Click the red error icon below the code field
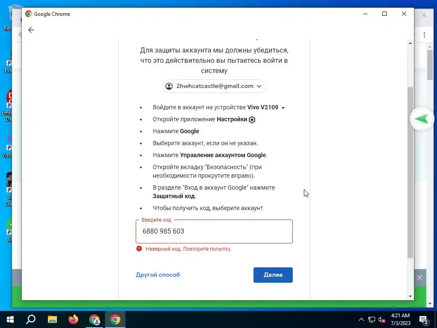 tap(139, 249)
